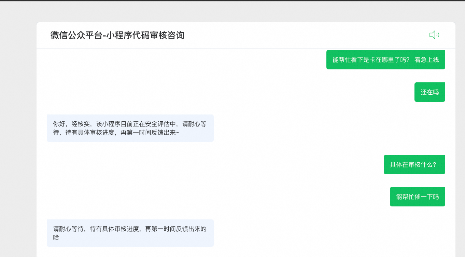Select message 能帮忙看下是卡在哪里了吗？着急上线
Screen dimensions: 465x257
click(x=385, y=59)
